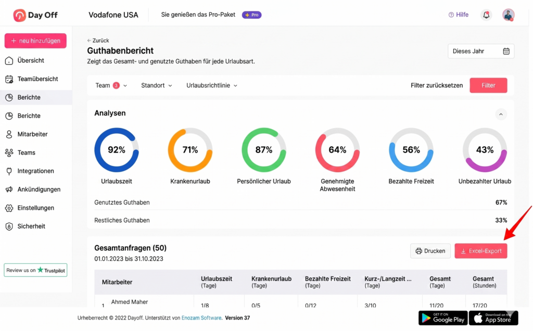Click the notification bell icon
533x331 pixels.
(486, 15)
